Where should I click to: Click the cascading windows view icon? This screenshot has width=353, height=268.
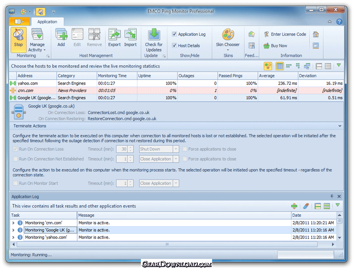tap(307, 66)
